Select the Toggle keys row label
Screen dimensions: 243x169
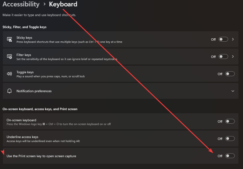tap(25, 72)
